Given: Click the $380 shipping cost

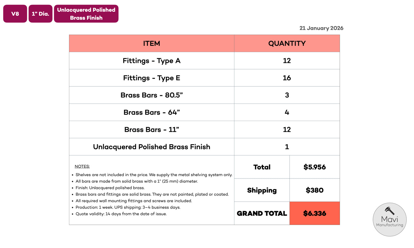Looking at the screenshot, I should (315, 190).
